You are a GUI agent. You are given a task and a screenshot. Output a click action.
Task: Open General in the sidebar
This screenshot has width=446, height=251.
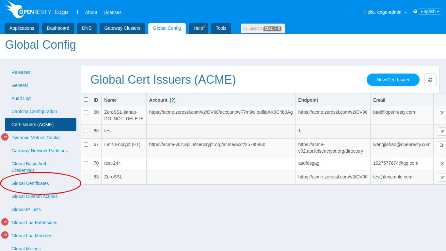[x=20, y=85]
